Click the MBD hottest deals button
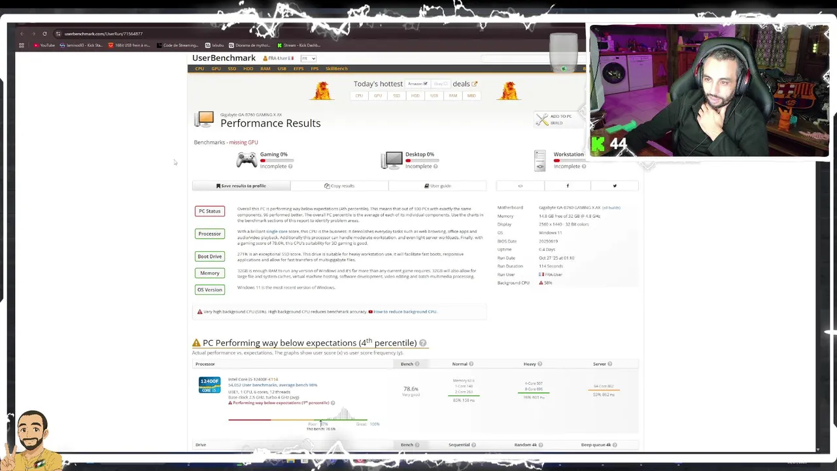 point(471,96)
